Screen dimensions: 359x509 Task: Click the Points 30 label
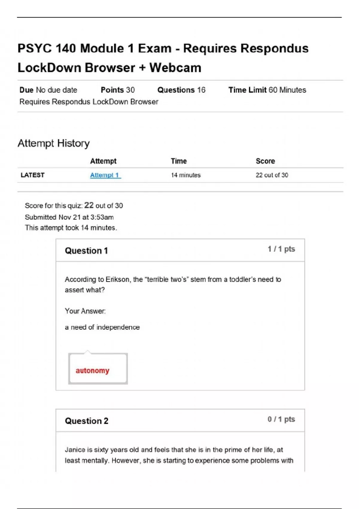point(118,90)
